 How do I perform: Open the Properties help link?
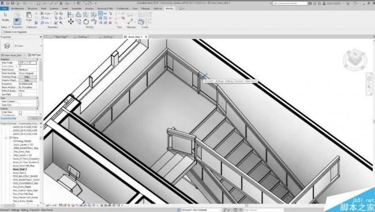point(9,118)
